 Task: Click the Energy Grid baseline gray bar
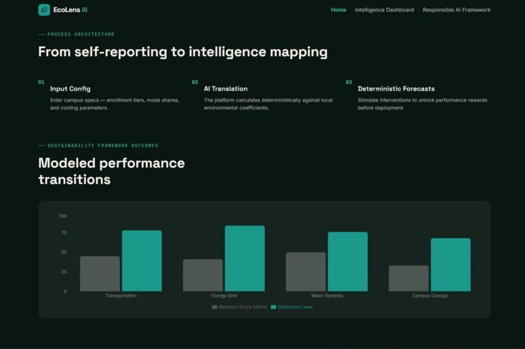pos(203,275)
